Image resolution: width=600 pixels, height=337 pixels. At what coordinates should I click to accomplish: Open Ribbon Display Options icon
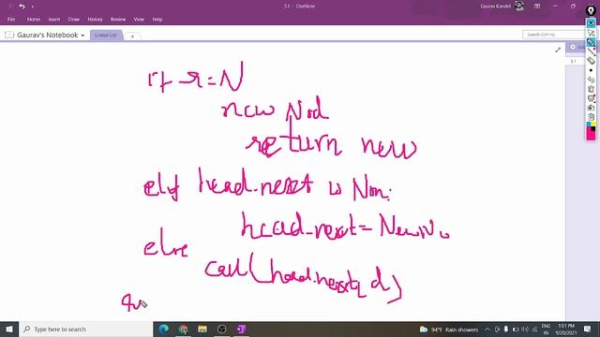coord(537,7)
